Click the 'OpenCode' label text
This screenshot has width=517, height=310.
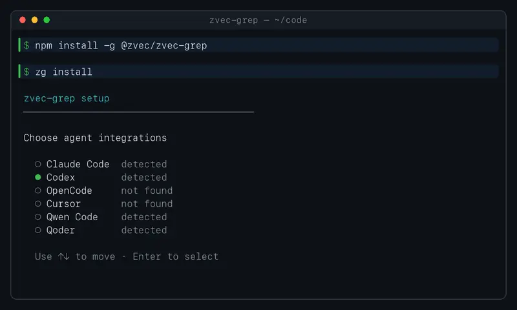[x=69, y=191]
